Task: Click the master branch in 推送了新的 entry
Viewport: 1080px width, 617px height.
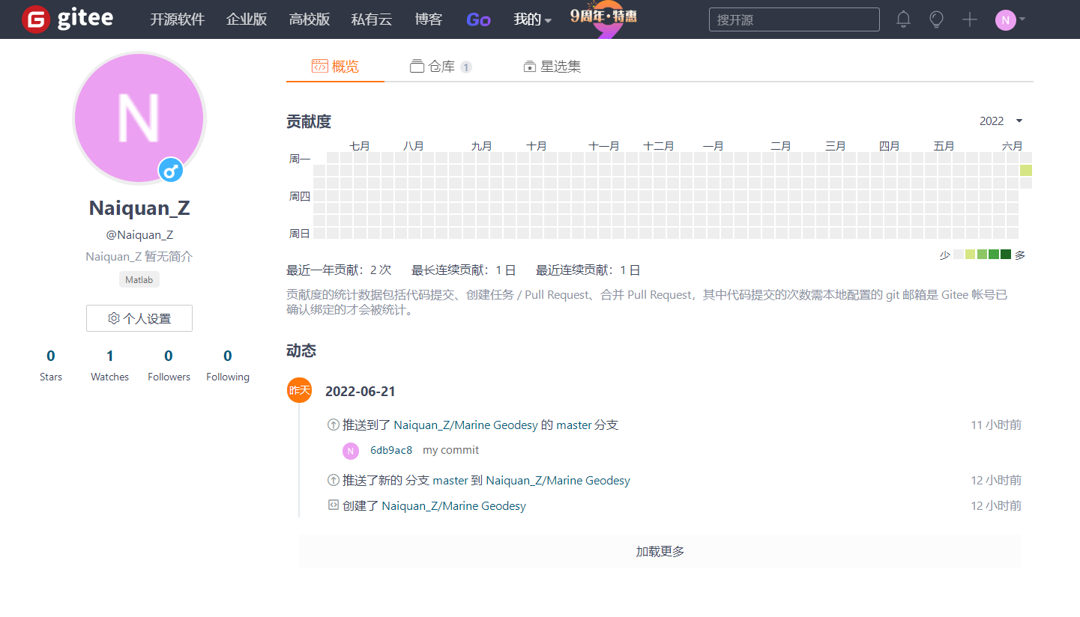Action: pyautogui.click(x=450, y=480)
